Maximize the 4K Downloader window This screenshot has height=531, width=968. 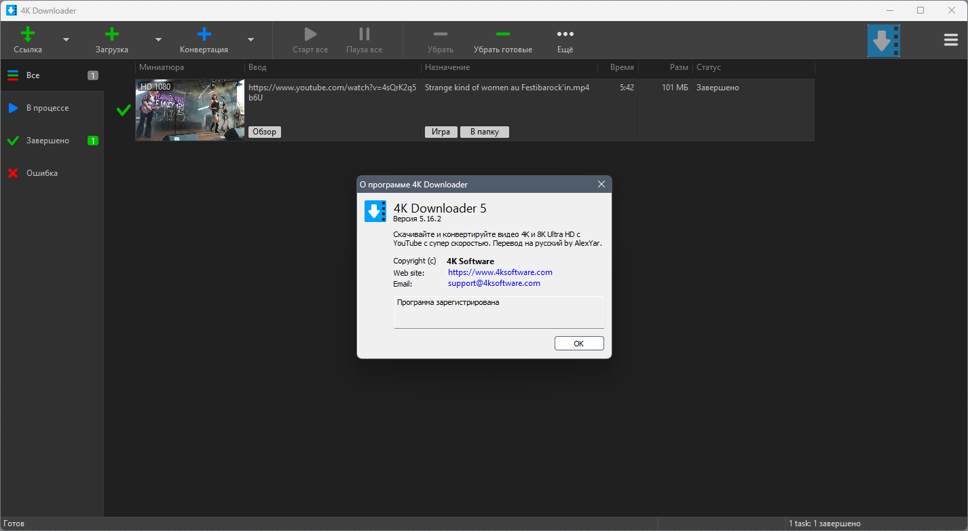tap(920, 10)
